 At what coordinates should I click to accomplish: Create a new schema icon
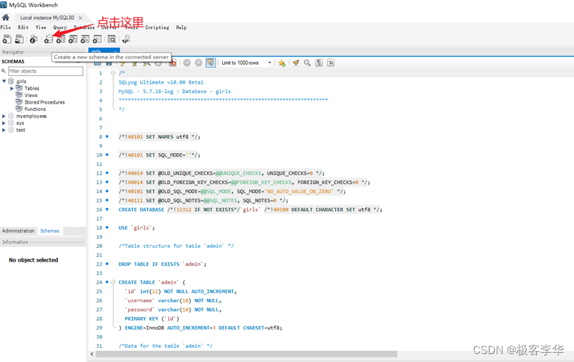pyautogui.click(x=49, y=39)
